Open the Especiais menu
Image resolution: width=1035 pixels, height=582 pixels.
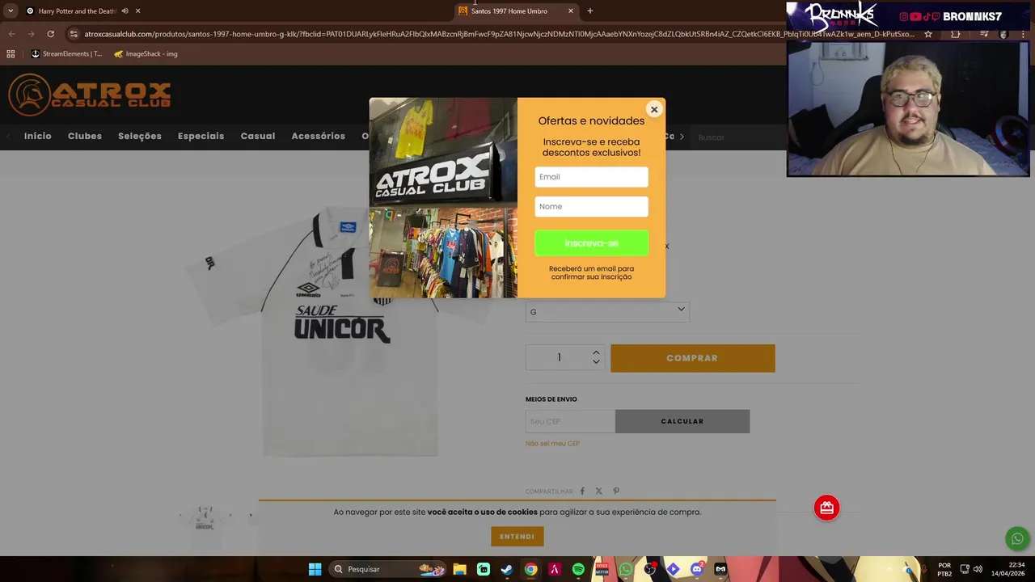[x=201, y=136]
